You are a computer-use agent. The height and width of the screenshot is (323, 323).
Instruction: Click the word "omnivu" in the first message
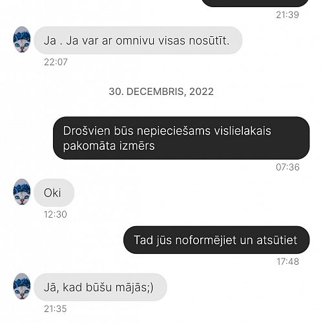click(135, 41)
